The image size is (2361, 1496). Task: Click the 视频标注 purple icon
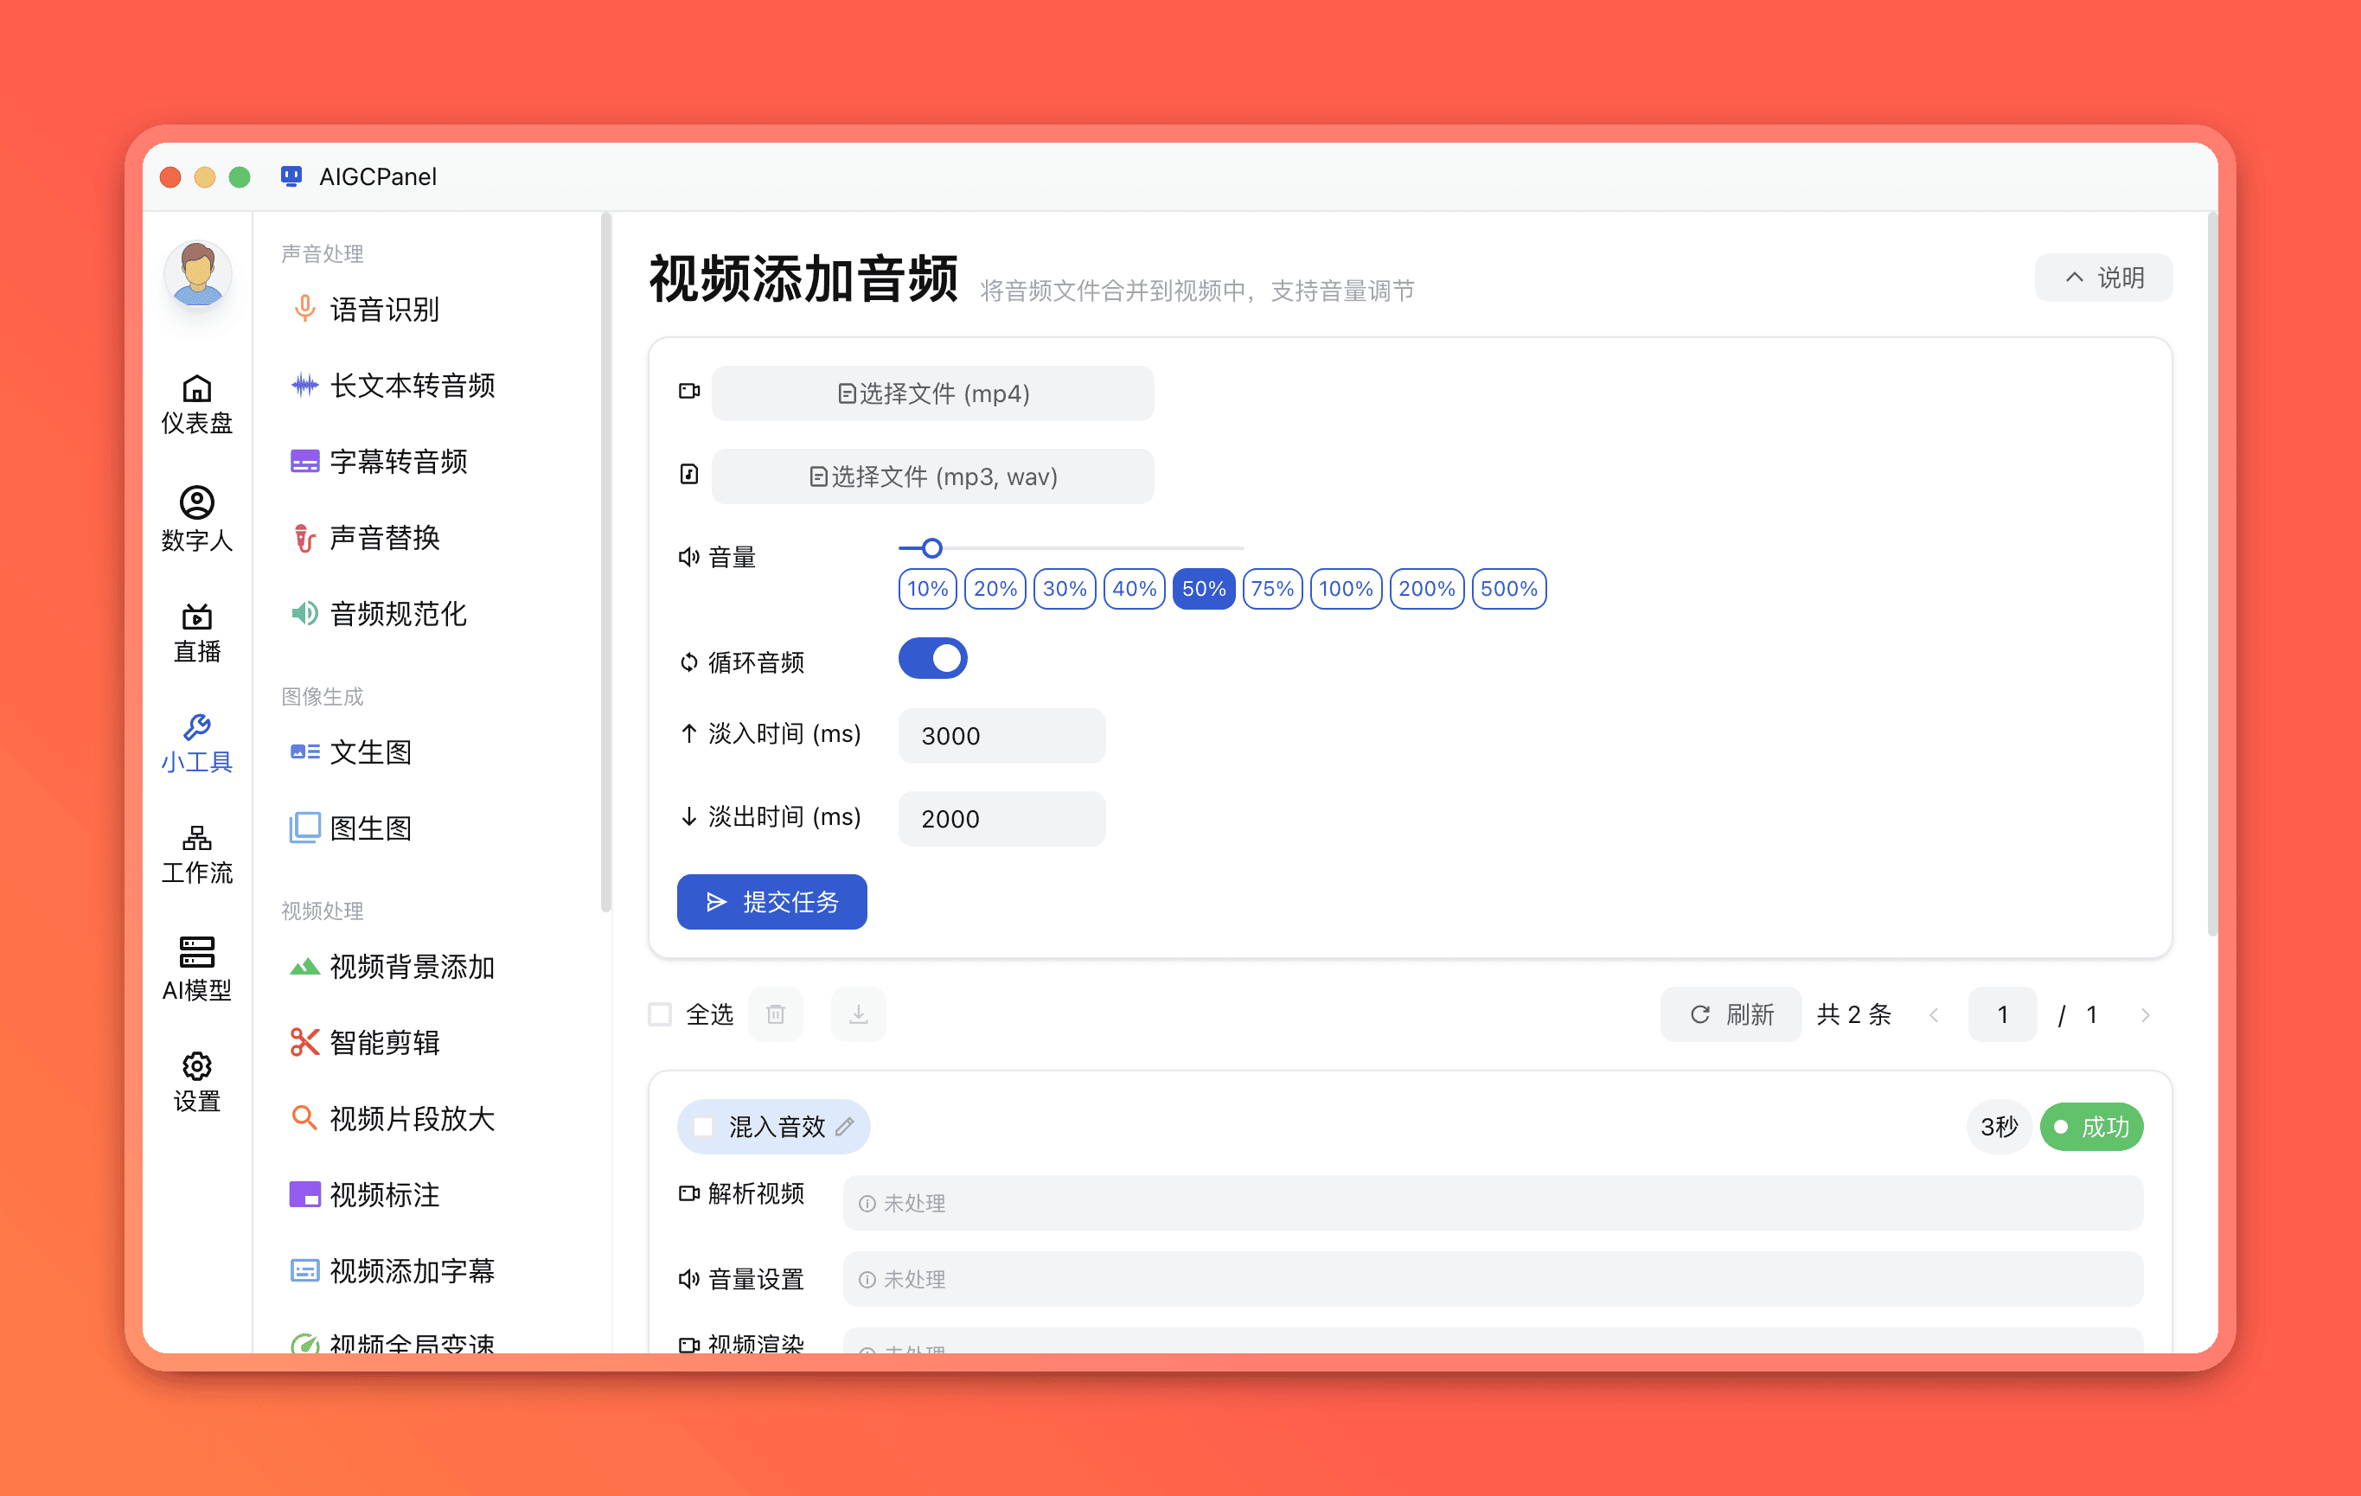[x=304, y=1194]
